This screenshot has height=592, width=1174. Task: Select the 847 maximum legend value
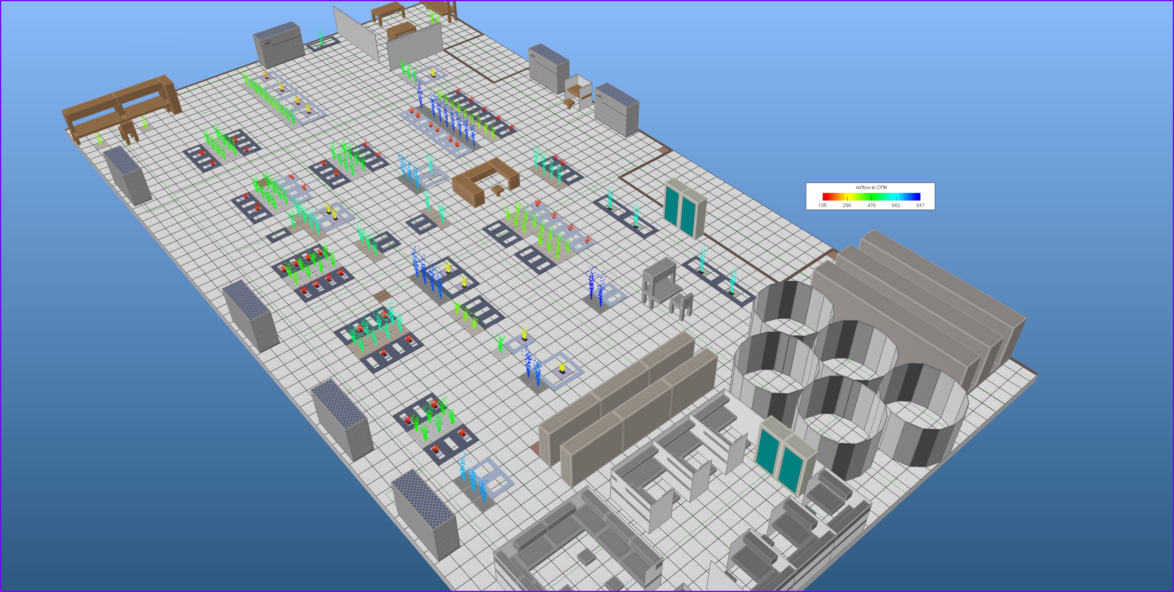920,206
